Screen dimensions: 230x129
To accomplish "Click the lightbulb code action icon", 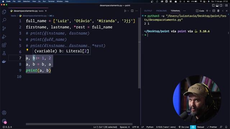I will coord(27,50).
